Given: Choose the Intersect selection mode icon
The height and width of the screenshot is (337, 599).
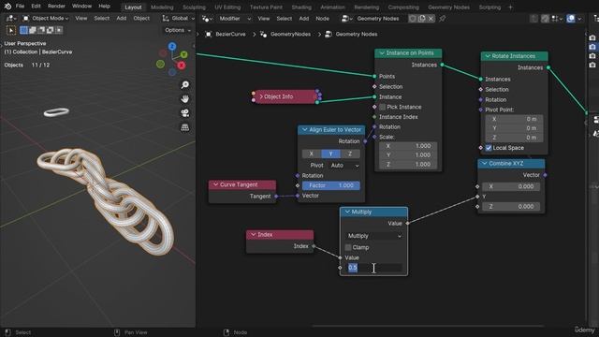Looking at the screenshot, I should coord(59,30).
